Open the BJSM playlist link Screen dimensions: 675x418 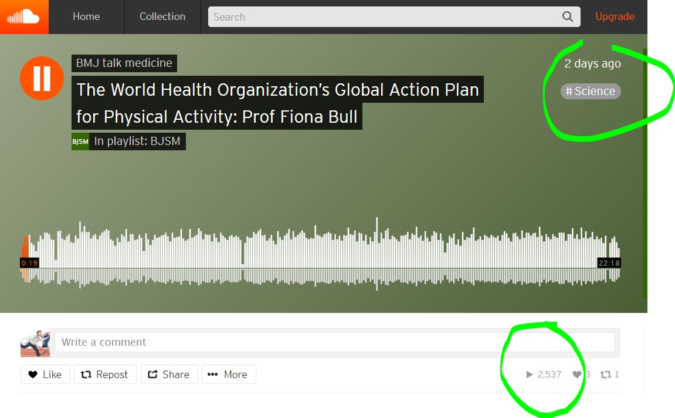[x=137, y=141]
